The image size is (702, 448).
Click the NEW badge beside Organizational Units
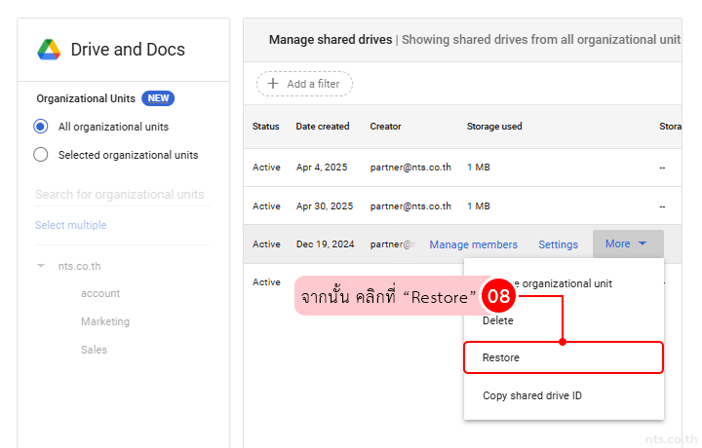click(158, 98)
